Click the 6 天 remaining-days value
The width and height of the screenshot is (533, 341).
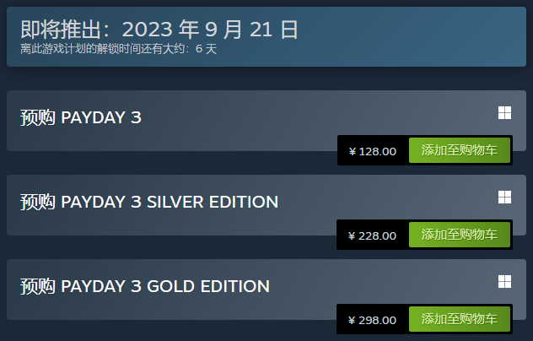click(x=206, y=49)
